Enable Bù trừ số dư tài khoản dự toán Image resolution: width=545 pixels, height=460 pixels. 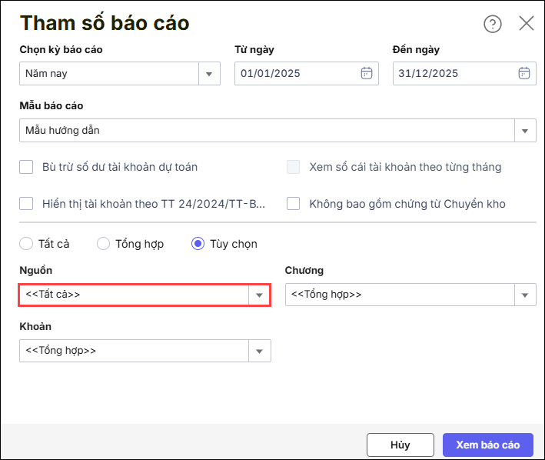[x=27, y=167]
